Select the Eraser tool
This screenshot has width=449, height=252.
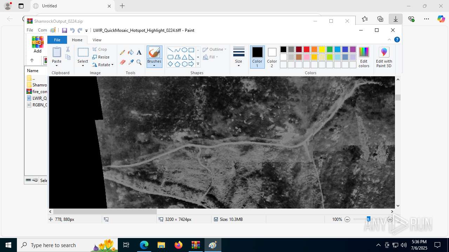(x=122, y=62)
